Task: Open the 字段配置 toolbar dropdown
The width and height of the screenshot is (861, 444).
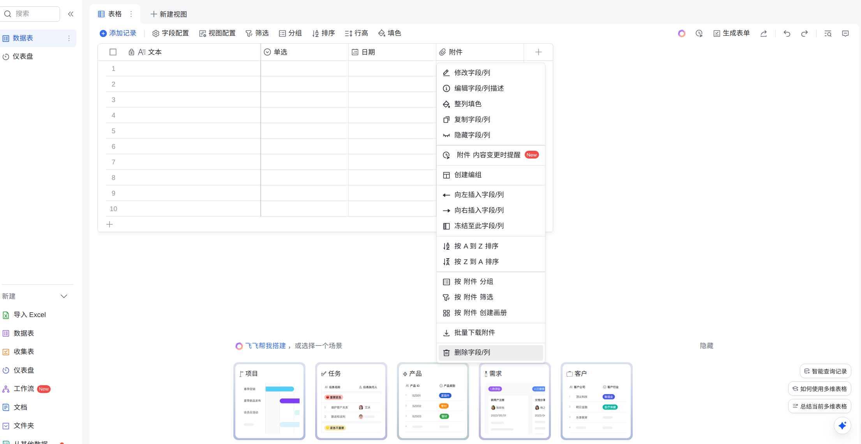Action: click(171, 33)
